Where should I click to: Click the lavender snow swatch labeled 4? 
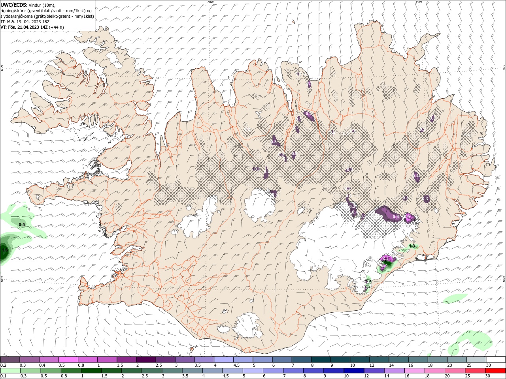[223, 360]
